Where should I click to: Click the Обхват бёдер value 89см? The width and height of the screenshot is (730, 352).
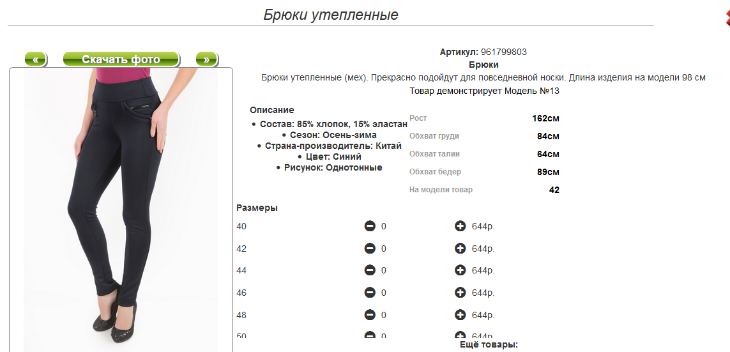coord(548,172)
